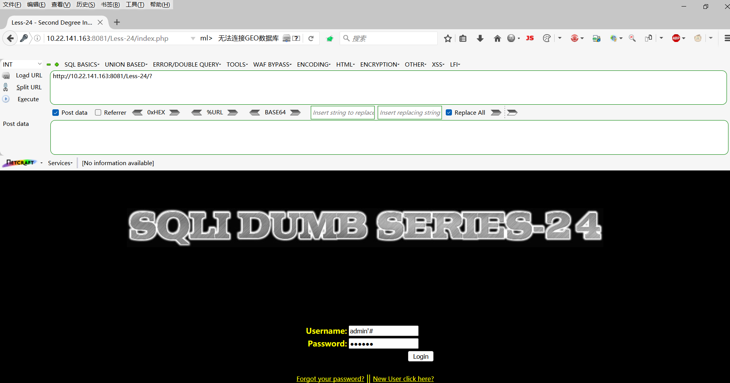Open the 工具(T) menu

pos(135,5)
